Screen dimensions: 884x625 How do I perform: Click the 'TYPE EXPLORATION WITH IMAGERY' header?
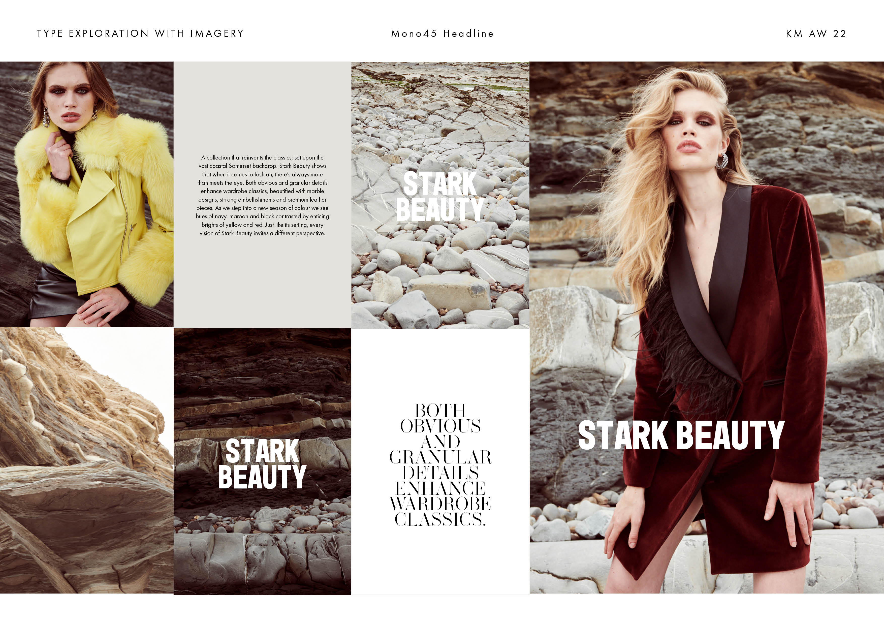click(140, 34)
